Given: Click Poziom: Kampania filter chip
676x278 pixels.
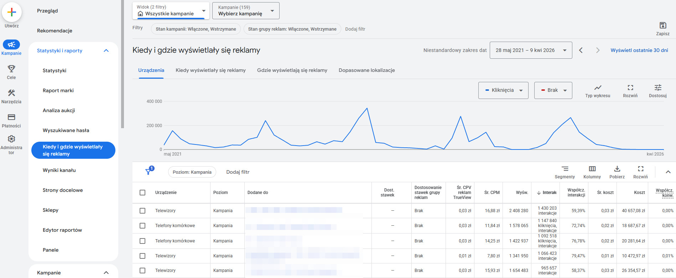Looking at the screenshot, I should 192,172.
